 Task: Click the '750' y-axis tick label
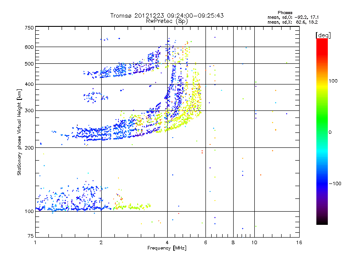29,28
